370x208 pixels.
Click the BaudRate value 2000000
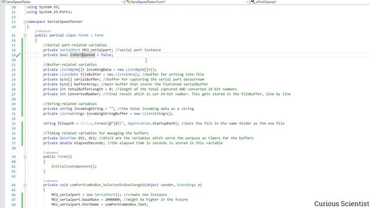pos(112,200)
